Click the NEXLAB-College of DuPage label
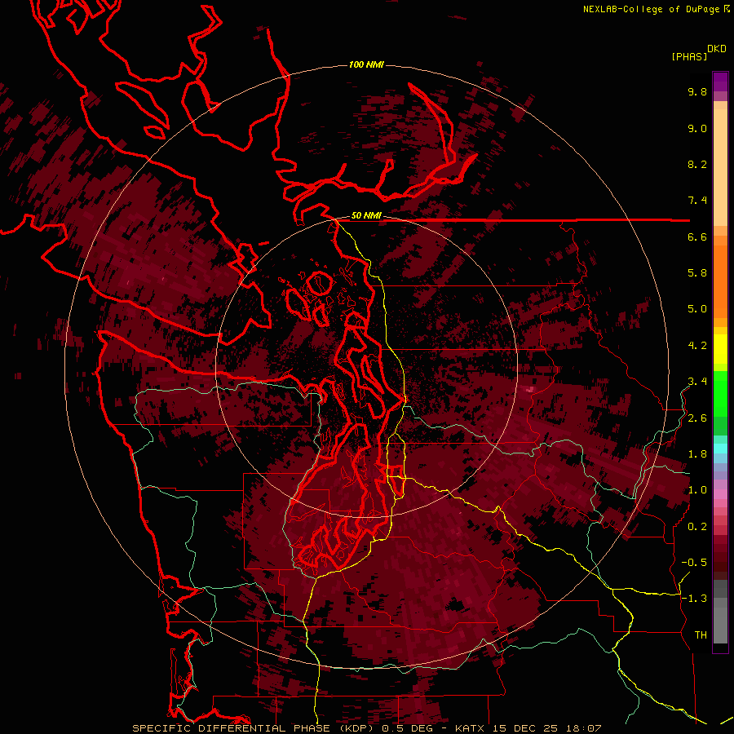This screenshot has height=734, width=734. [652, 9]
